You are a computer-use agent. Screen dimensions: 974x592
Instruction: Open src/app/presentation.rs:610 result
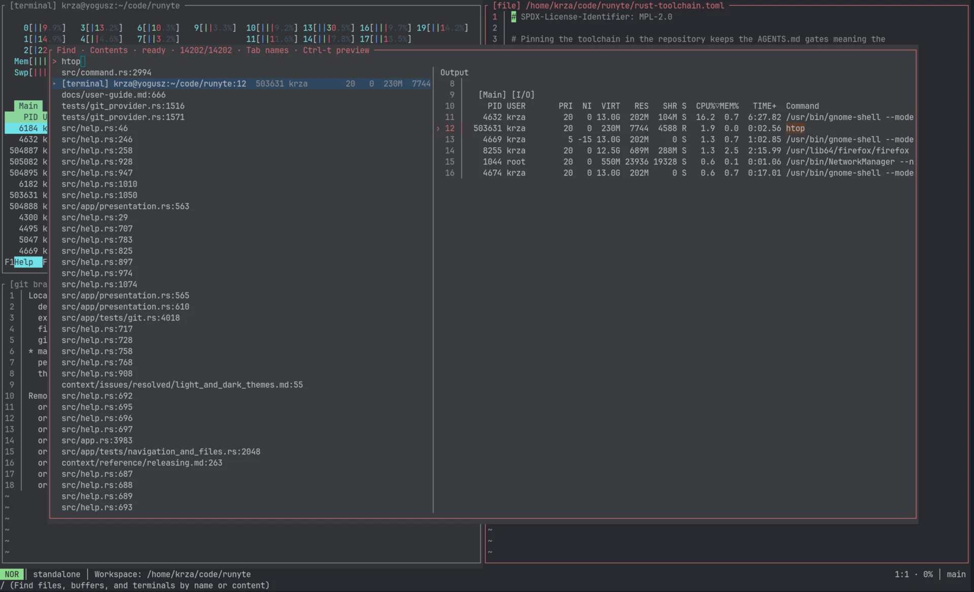125,307
